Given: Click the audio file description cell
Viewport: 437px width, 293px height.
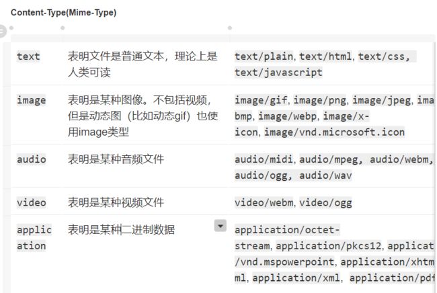Looking at the screenshot, I should click(116, 159).
